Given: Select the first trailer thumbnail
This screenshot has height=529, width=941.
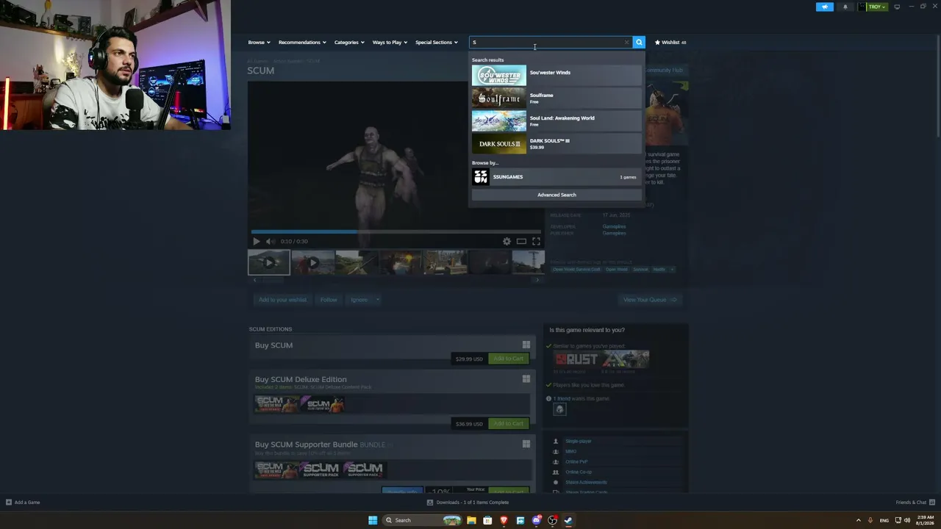Looking at the screenshot, I should coord(268,262).
